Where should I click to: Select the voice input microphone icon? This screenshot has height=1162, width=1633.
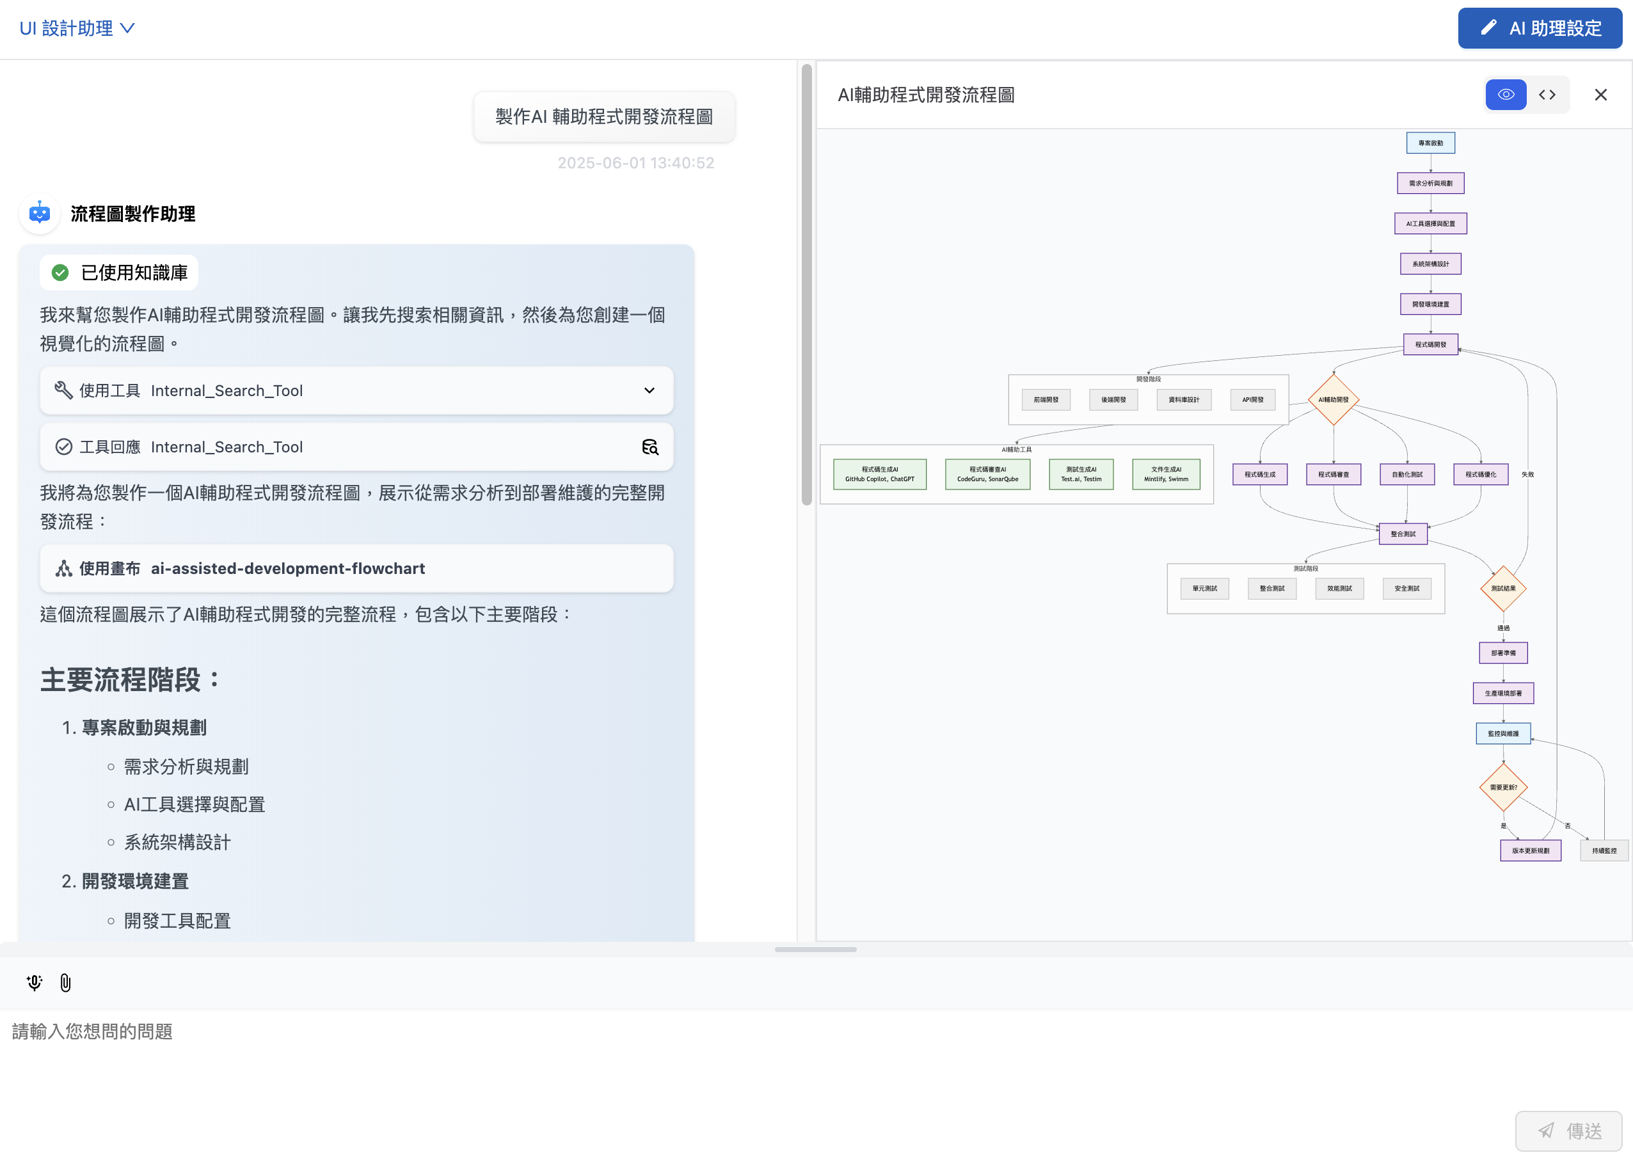pos(34,983)
